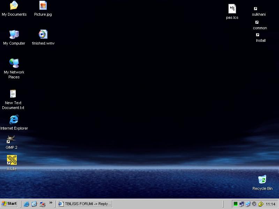
Task: Select the Picture.jpg file icon
Action: (43, 5)
